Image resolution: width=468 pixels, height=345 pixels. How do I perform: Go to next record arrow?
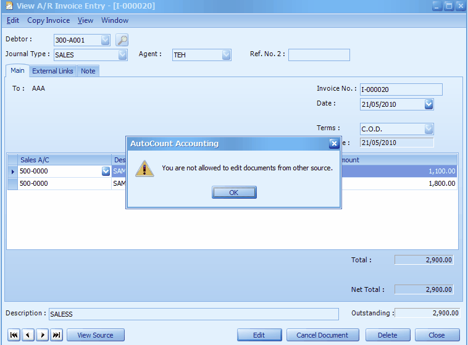(x=43, y=335)
